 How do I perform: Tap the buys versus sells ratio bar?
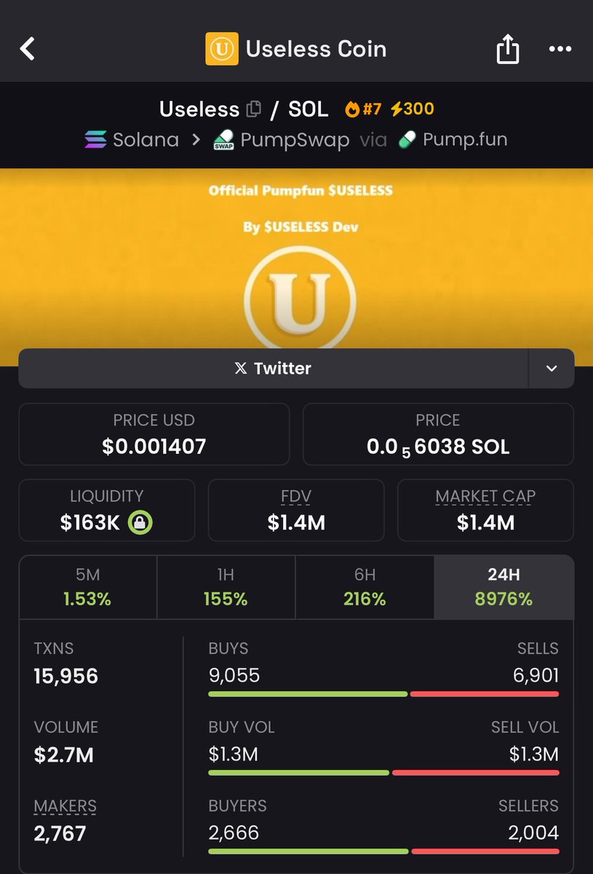(383, 694)
